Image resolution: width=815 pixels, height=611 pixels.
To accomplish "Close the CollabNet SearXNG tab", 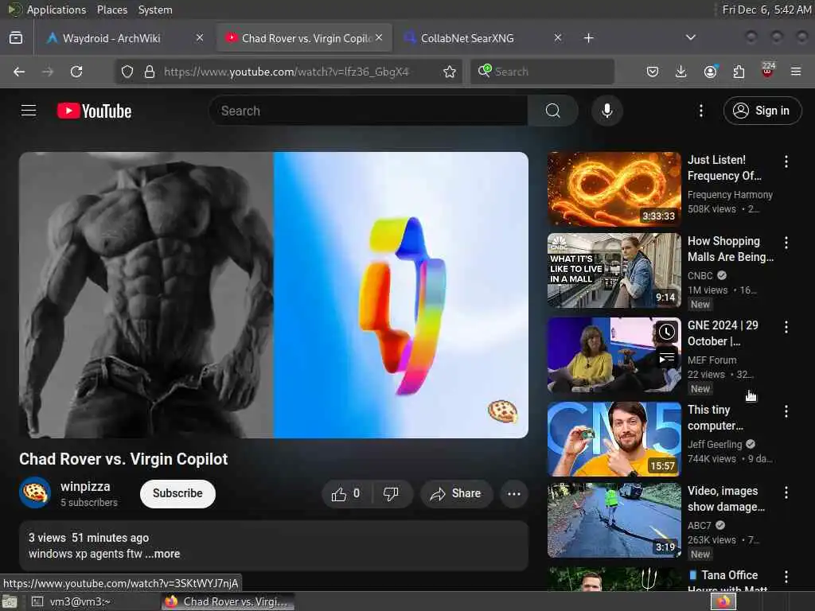I will click(x=558, y=37).
